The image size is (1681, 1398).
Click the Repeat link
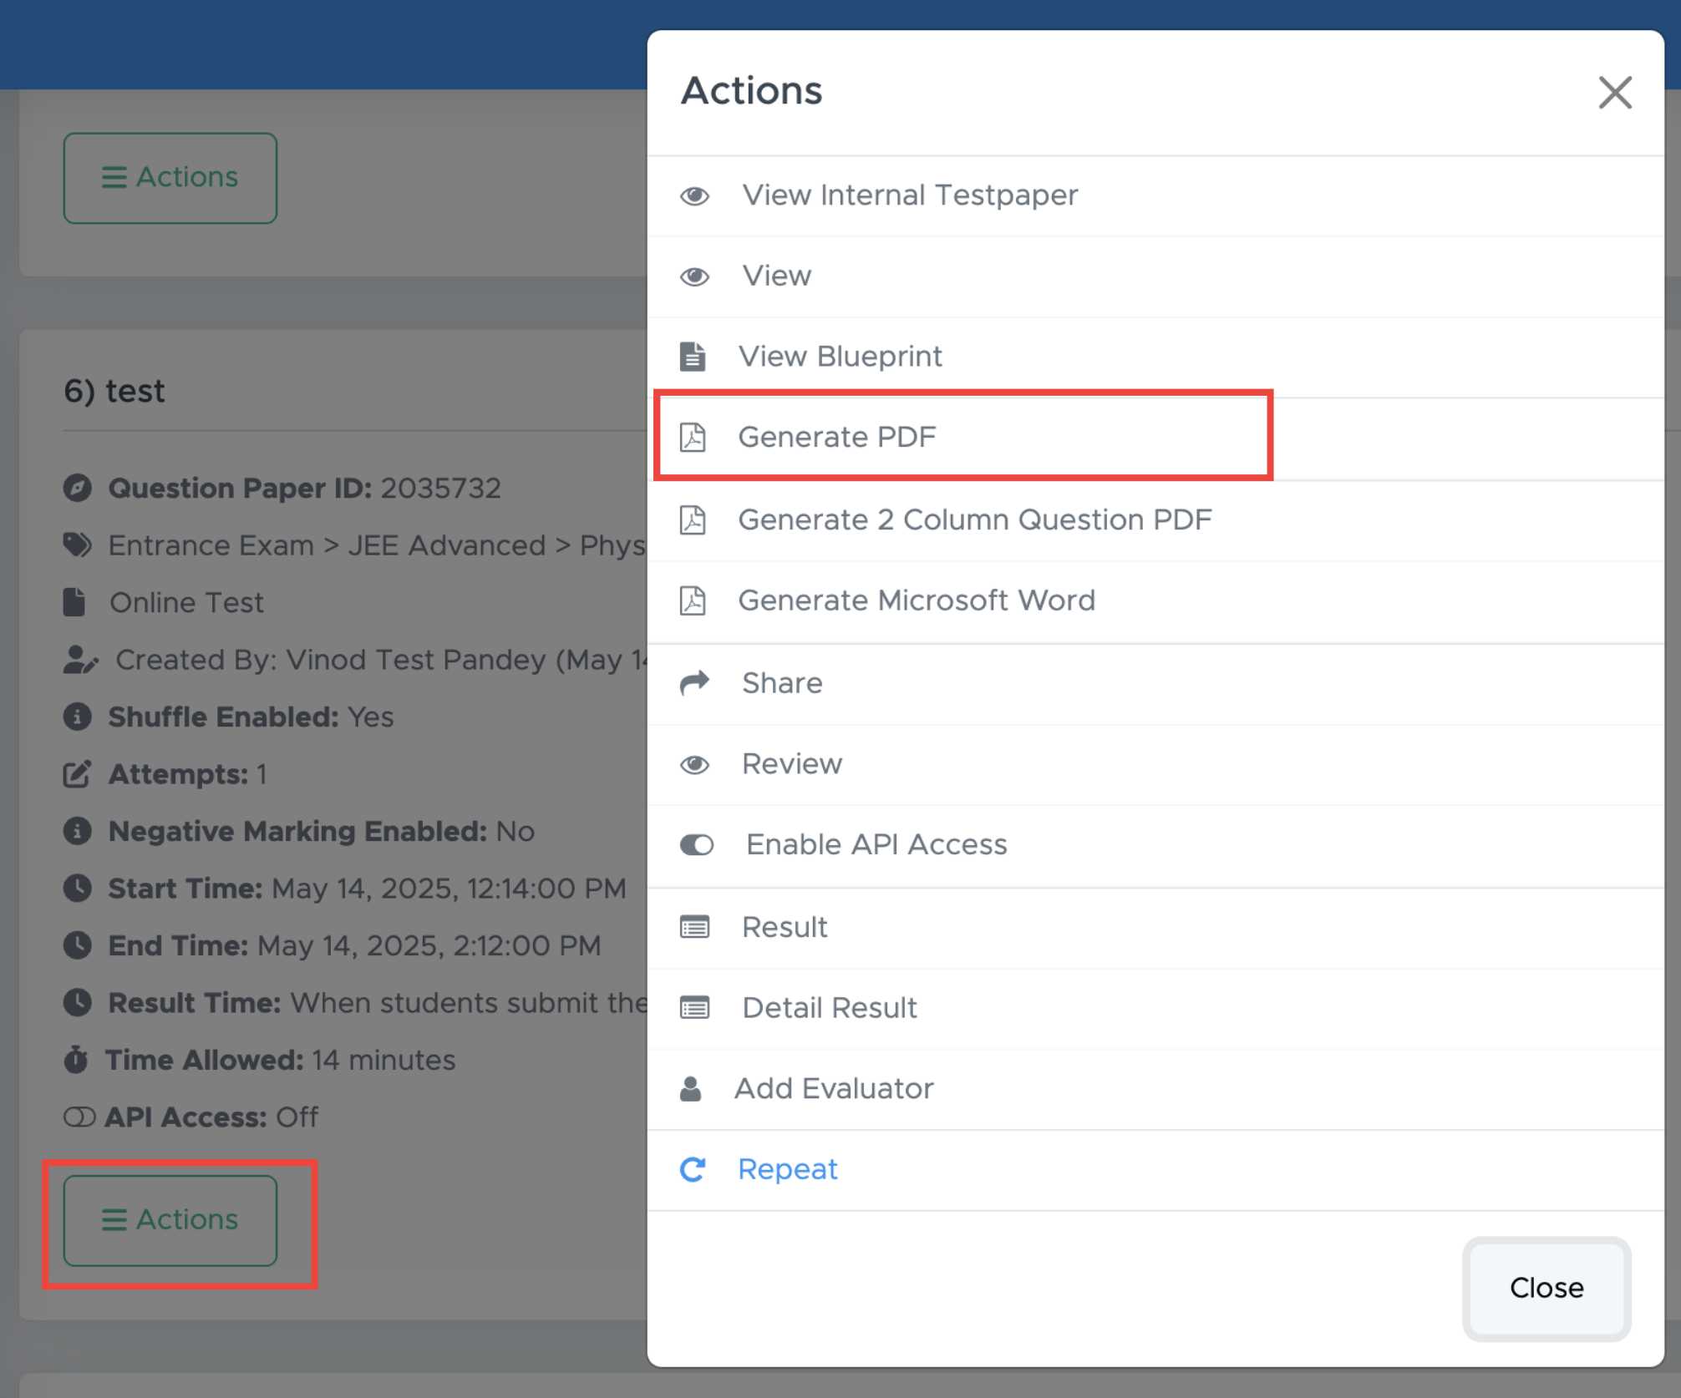pyautogui.click(x=787, y=1169)
